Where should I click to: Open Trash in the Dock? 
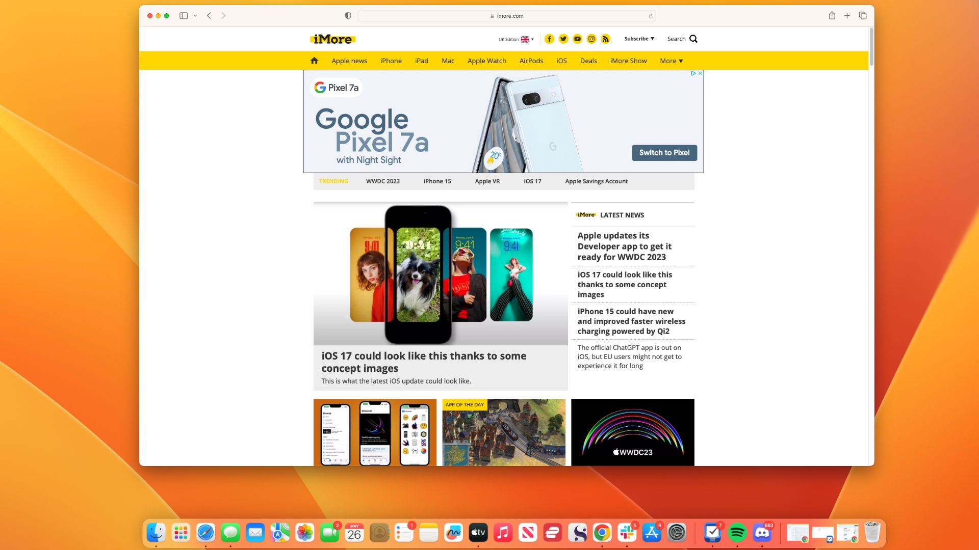pyautogui.click(x=872, y=533)
